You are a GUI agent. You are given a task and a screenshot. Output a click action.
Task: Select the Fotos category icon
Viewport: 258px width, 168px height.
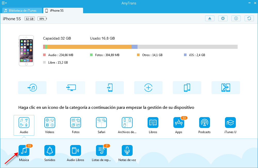(x=76, y=123)
